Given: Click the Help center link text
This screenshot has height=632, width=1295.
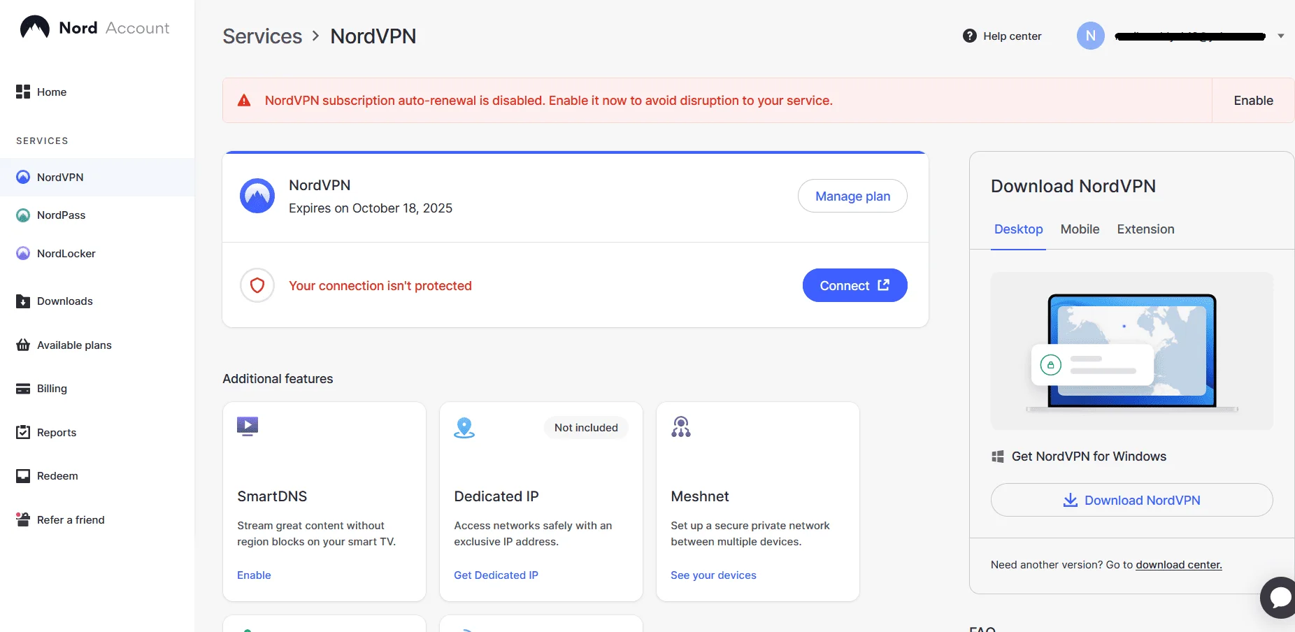Looking at the screenshot, I should (x=1012, y=36).
